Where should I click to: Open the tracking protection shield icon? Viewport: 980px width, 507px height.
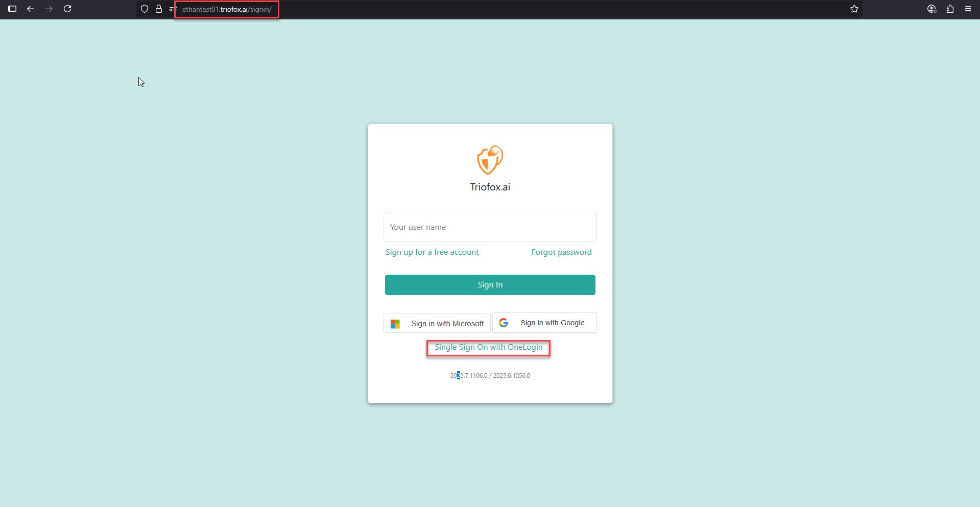point(145,9)
